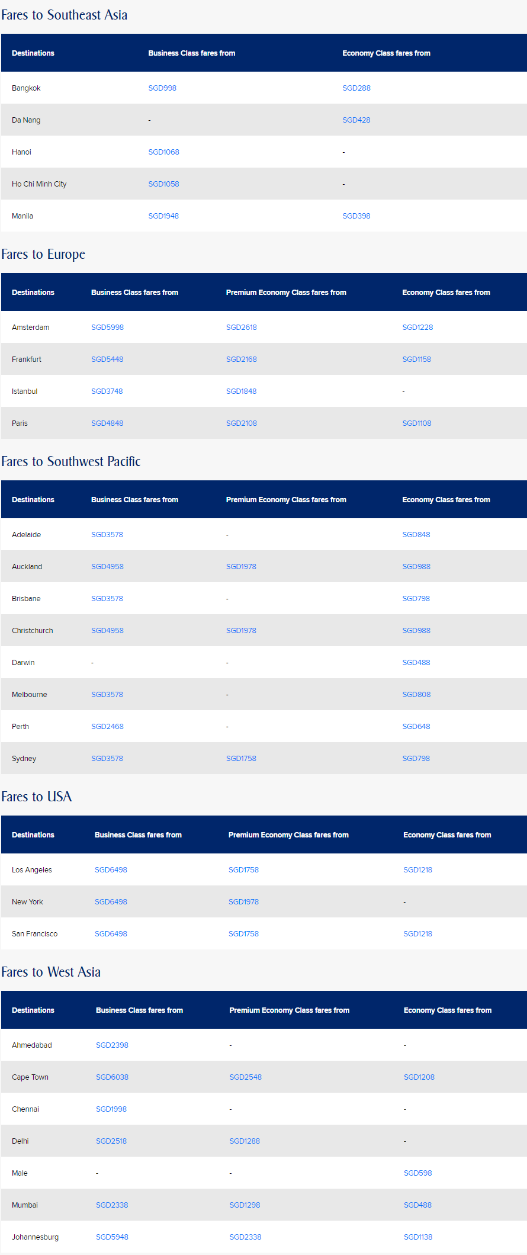
Task: Select Perth Business Class fare SGD2468
Action: coord(107,727)
